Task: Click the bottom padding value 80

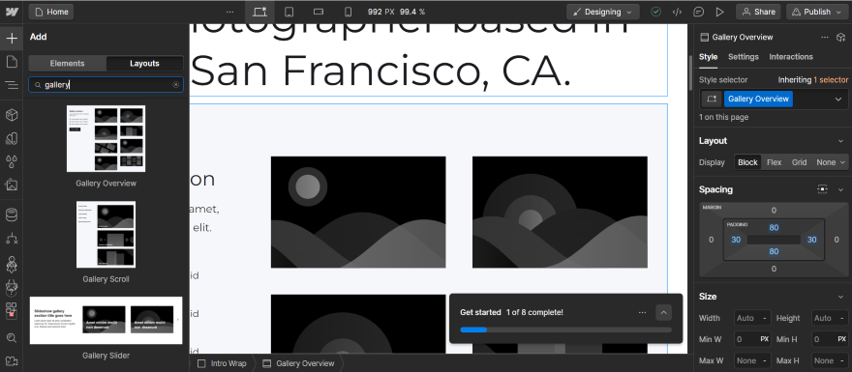Action: (774, 251)
